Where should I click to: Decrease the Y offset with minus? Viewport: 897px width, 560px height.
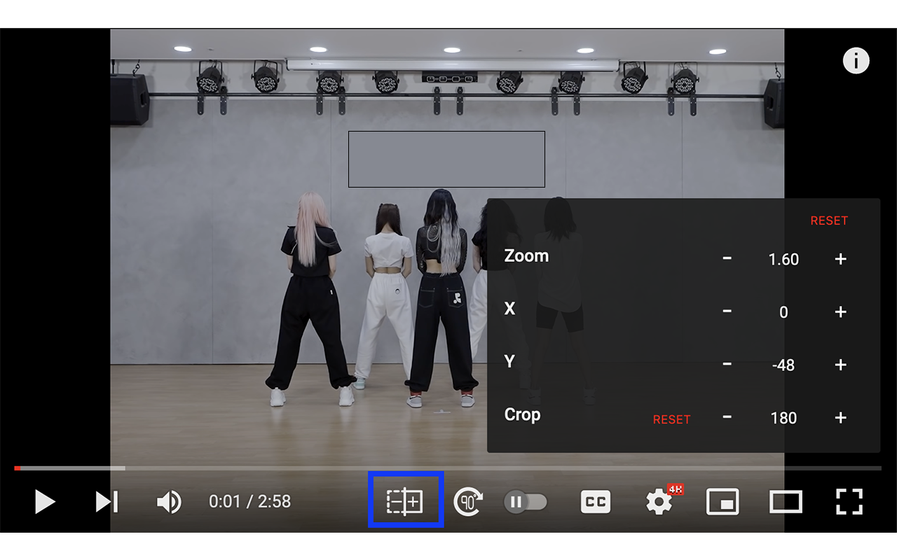coord(727,365)
